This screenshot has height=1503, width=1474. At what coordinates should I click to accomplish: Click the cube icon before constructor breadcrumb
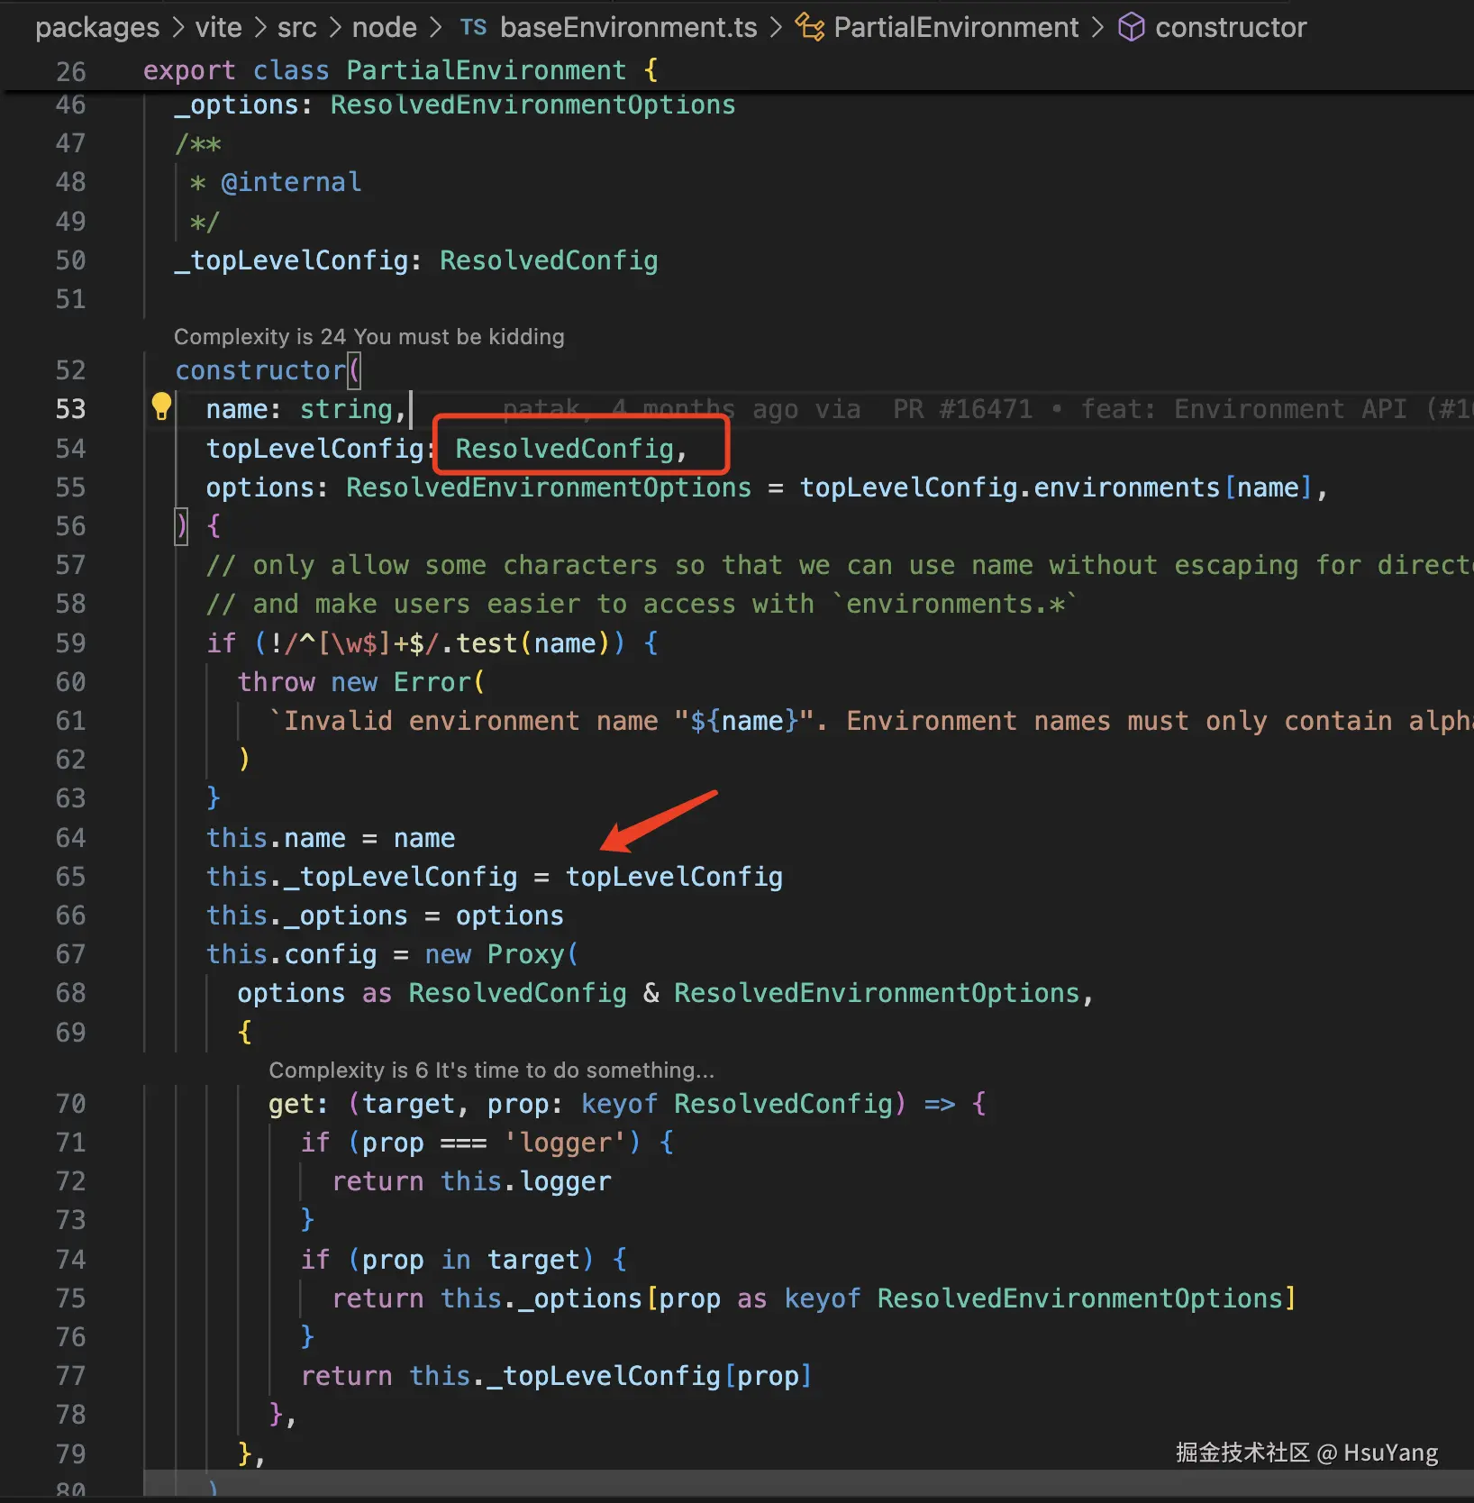pos(1131,27)
